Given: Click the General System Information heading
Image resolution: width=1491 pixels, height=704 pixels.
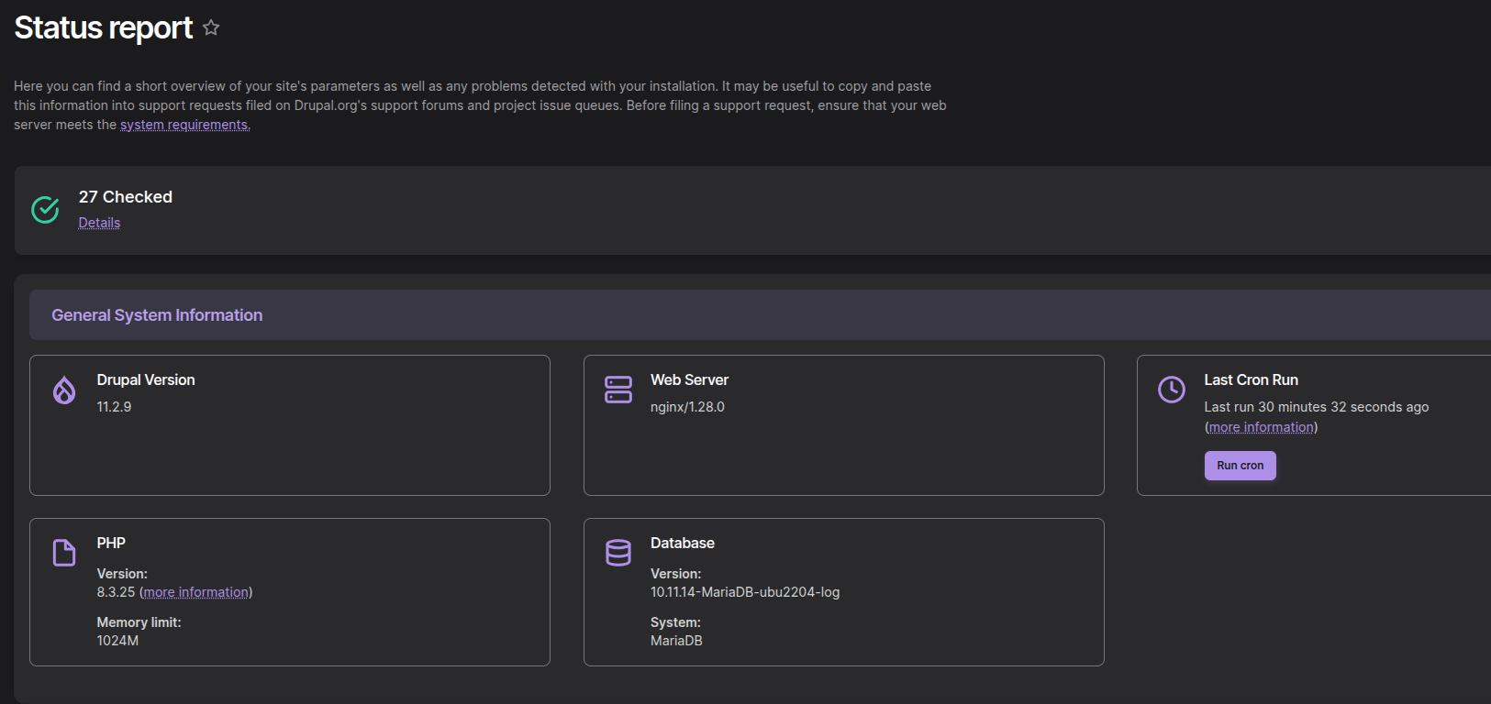Looking at the screenshot, I should coord(157,315).
